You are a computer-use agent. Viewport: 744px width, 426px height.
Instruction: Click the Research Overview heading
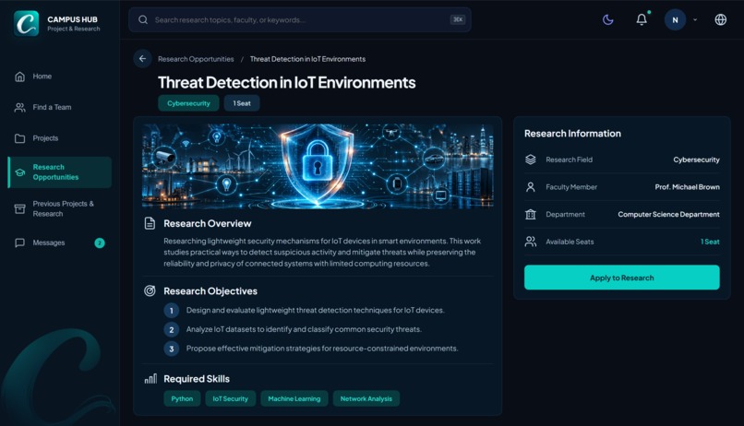click(x=208, y=224)
